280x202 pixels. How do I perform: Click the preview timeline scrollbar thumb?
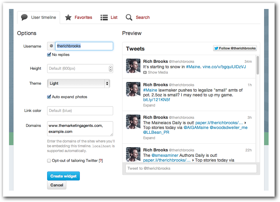coord(257,65)
